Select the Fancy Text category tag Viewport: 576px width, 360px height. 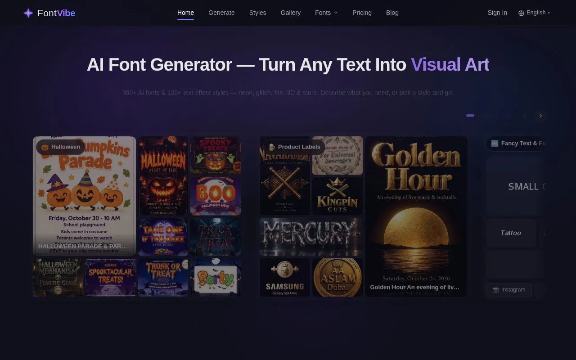[x=517, y=143]
